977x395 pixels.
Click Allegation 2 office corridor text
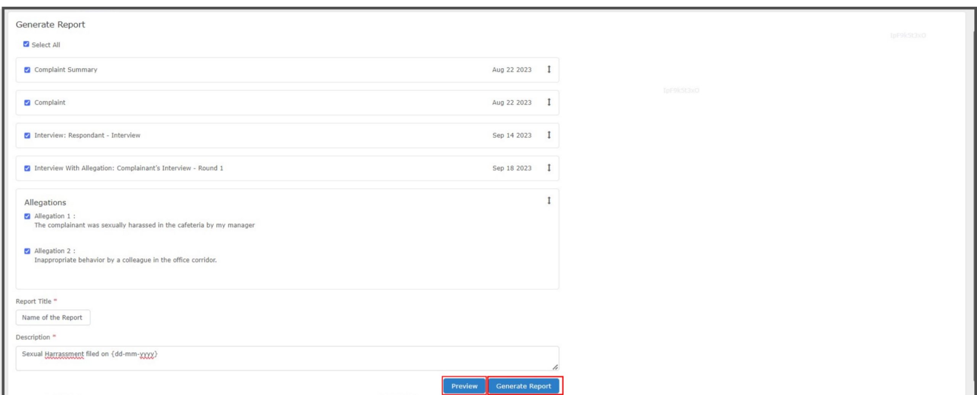coord(126,260)
